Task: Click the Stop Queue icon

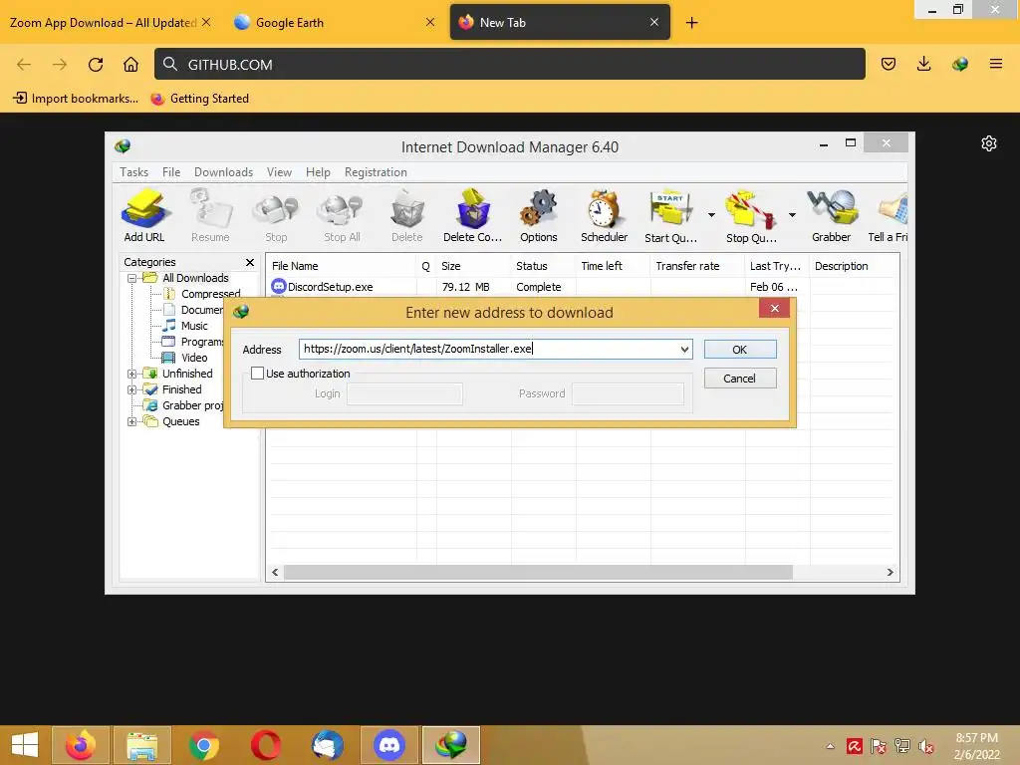Action: (751, 216)
